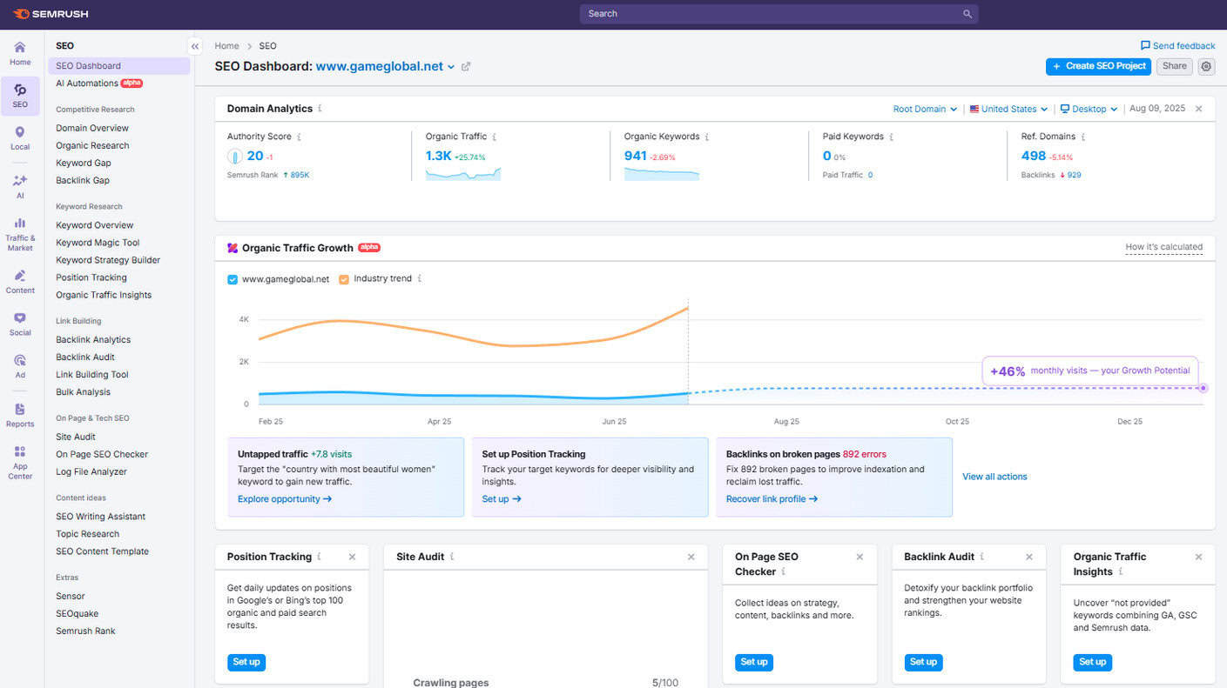The width and height of the screenshot is (1227, 688).
Task: Click the Backlinks 929 value
Action: tap(1074, 176)
